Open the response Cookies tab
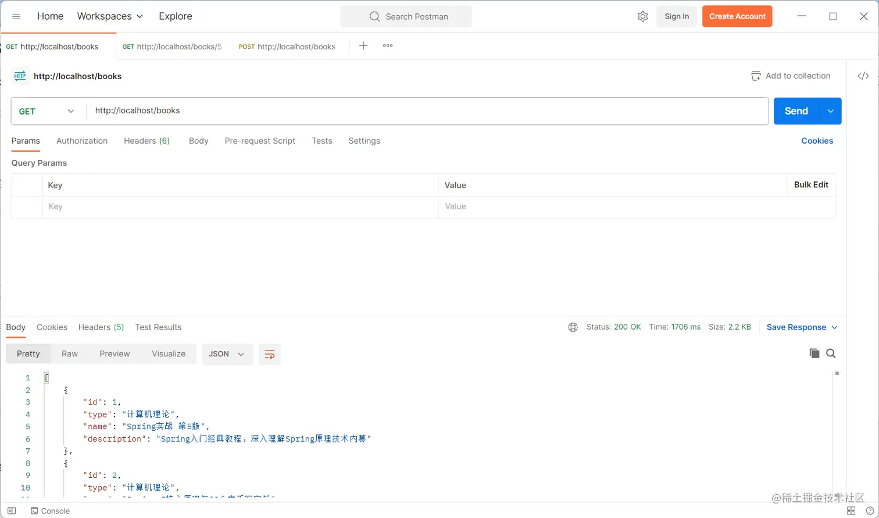Screen dimensions: 879x518 [52, 327]
